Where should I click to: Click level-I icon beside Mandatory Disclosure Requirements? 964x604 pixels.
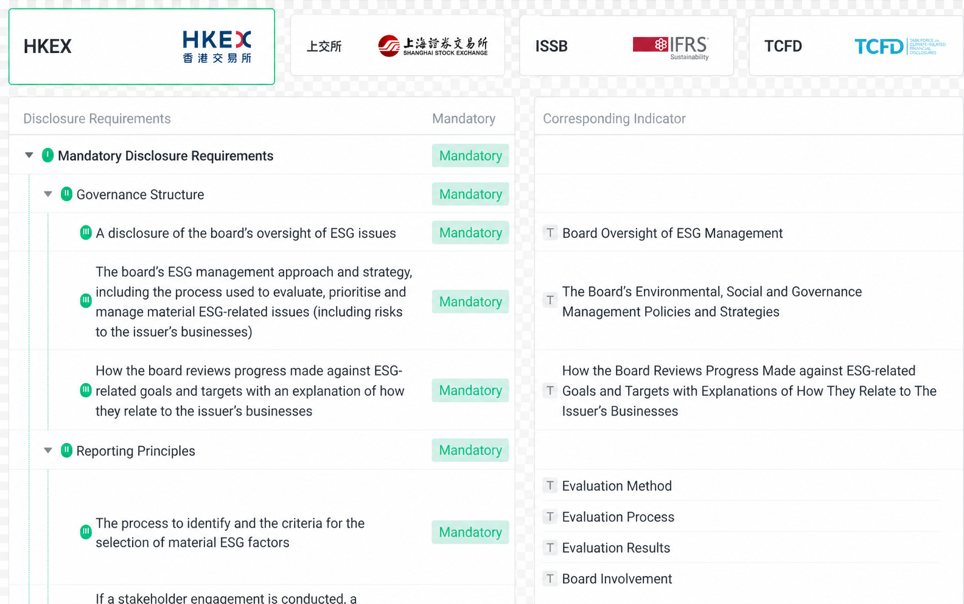click(47, 155)
